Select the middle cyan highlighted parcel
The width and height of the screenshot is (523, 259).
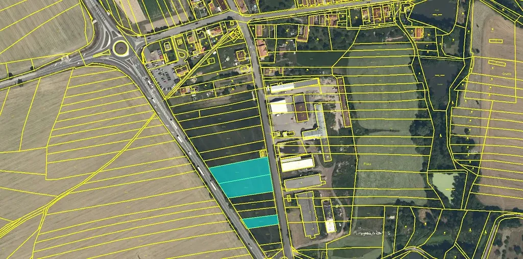pos(247,186)
